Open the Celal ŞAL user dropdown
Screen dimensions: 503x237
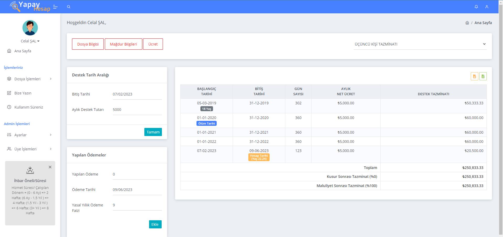30,41
